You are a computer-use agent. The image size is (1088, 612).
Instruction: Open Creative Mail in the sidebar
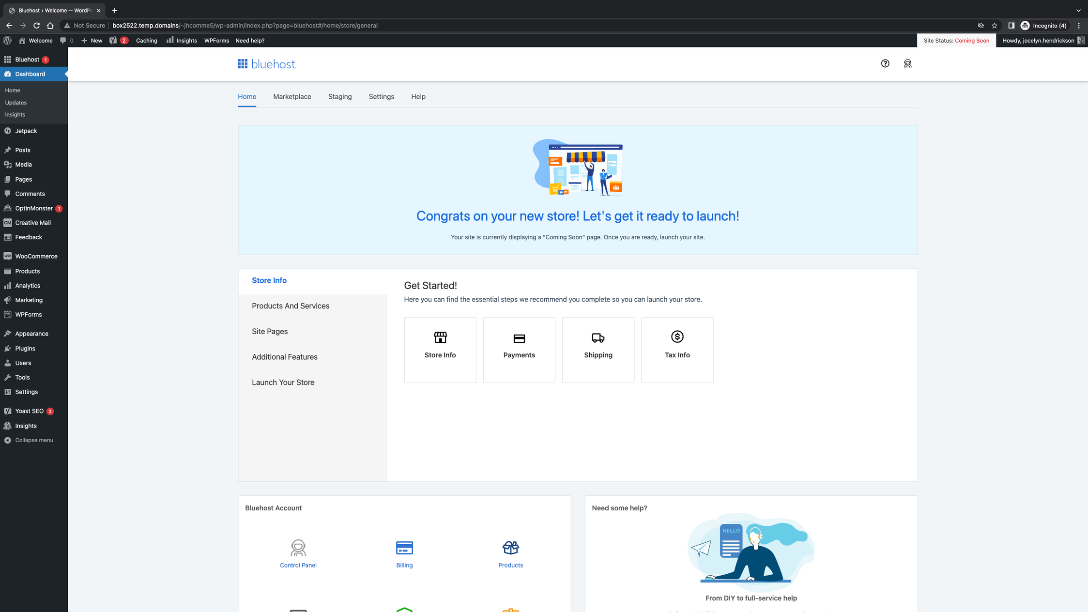click(x=34, y=223)
